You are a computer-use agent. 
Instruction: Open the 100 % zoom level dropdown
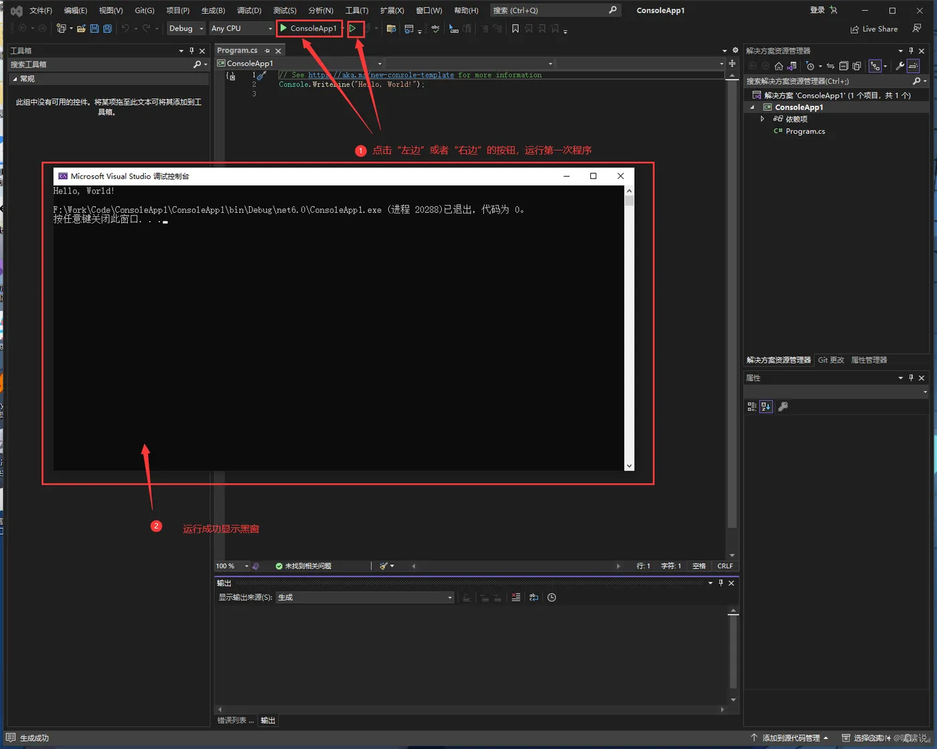[232, 566]
